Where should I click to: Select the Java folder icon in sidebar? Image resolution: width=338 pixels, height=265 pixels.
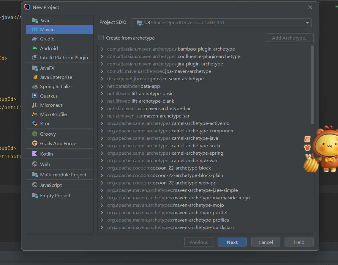(x=35, y=20)
